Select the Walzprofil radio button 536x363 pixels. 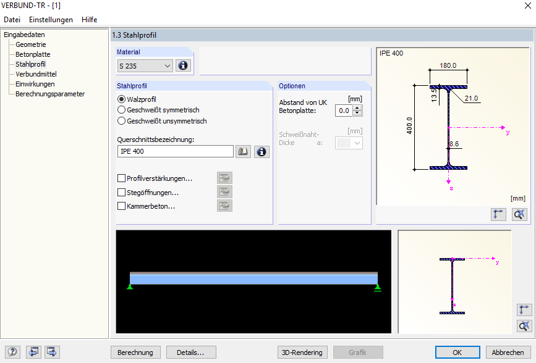(x=121, y=99)
